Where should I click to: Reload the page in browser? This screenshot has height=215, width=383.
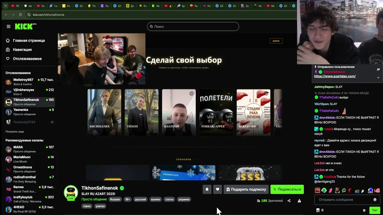coord(20,15)
